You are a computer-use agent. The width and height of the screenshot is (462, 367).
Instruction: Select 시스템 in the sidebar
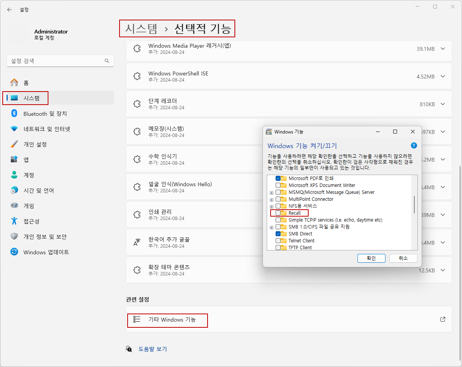tap(60, 98)
